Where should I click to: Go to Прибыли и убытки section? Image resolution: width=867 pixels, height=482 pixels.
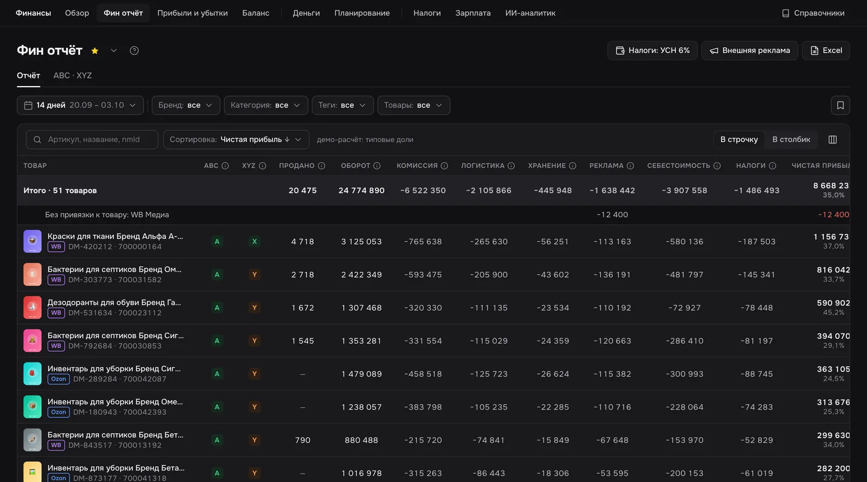[192, 13]
